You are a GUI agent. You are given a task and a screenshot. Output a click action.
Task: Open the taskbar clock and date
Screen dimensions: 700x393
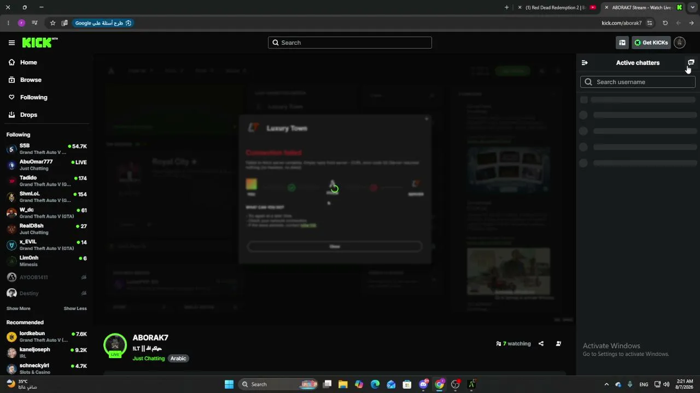pyautogui.click(x=685, y=384)
